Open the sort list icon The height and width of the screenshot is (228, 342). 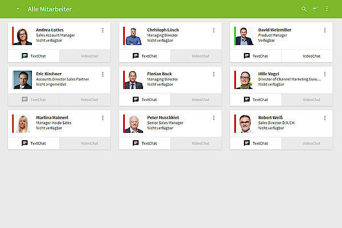click(316, 9)
